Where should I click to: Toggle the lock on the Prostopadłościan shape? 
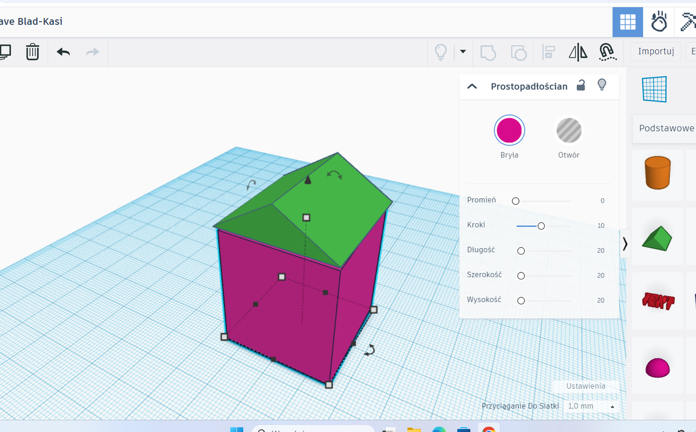[x=581, y=86]
